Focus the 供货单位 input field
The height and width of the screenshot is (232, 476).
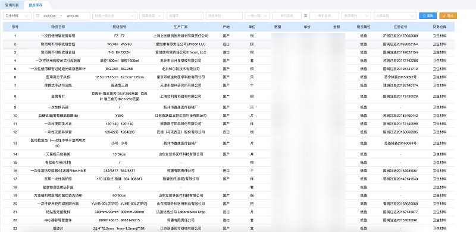pyautogui.click(x=224, y=16)
